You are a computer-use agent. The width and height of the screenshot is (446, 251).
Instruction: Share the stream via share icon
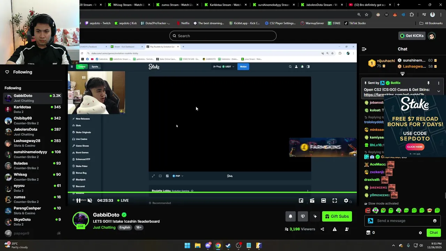pos(322,229)
